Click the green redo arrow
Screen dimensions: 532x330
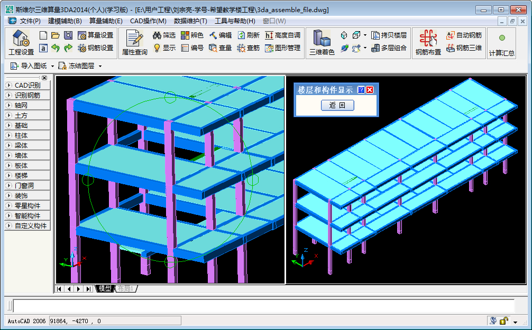coord(68,48)
